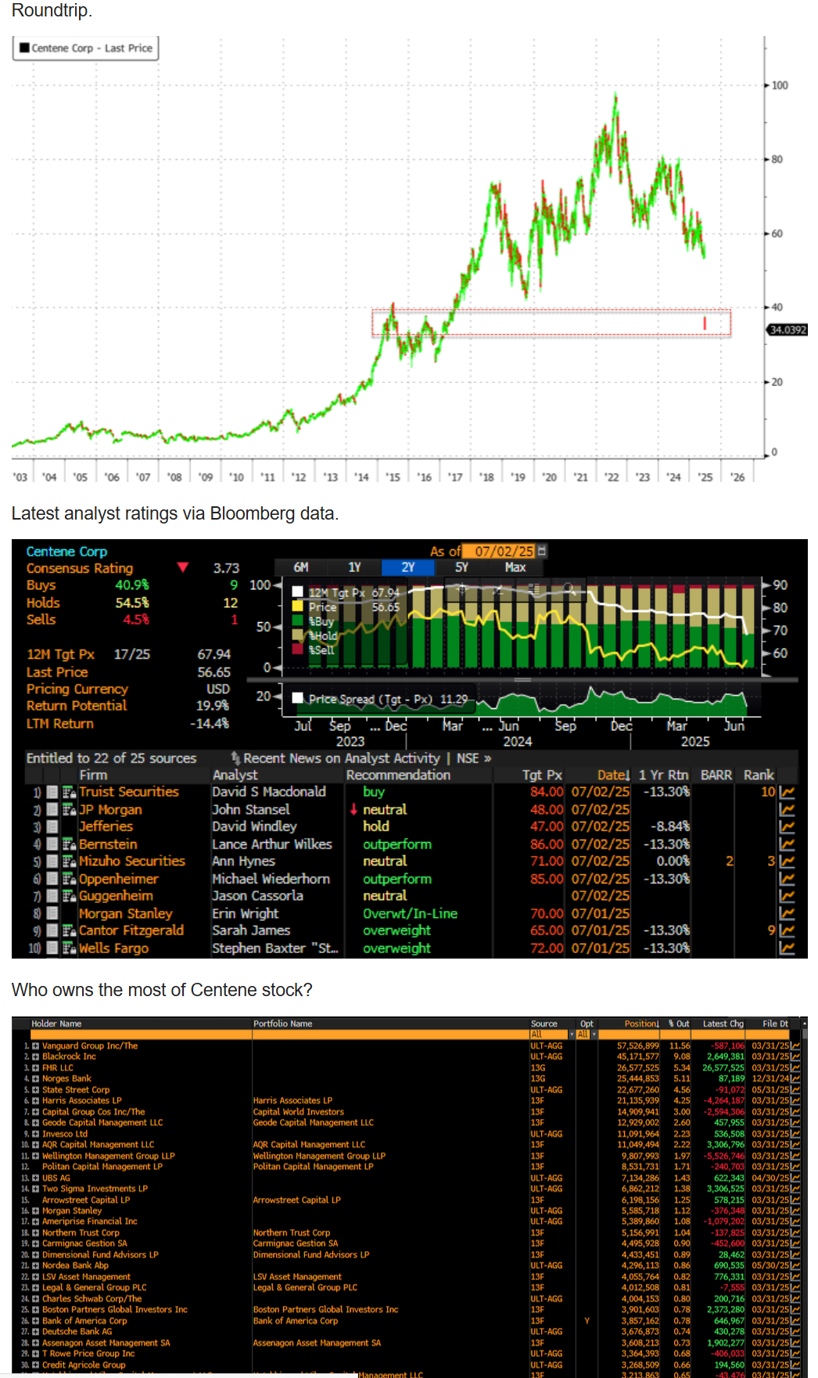
Task: Open chart icon in JP Morgan row
Action: 787,809
